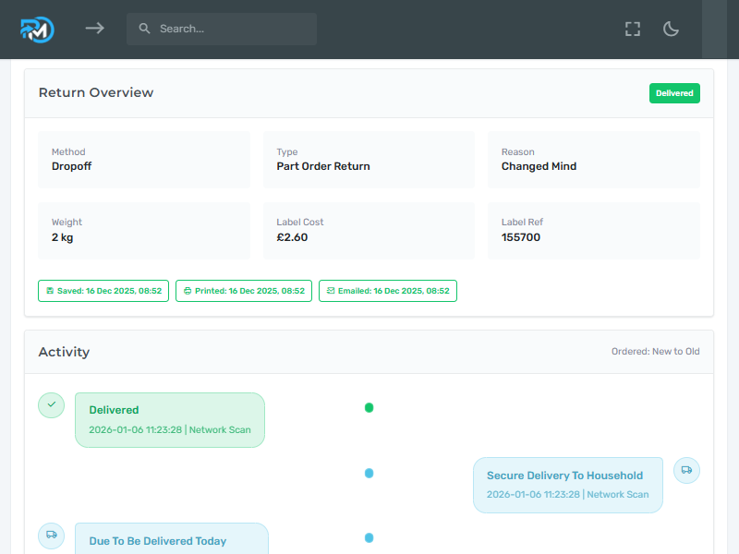Click the Saved 16 Dec 2025 badge
The height and width of the screenshot is (554, 739).
pyautogui.click(x=103, y=291)
